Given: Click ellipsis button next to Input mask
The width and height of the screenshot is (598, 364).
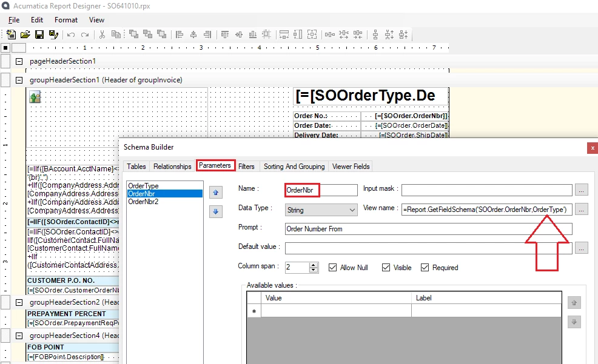Looking at the screenshot, I should [x=581, y=190].
